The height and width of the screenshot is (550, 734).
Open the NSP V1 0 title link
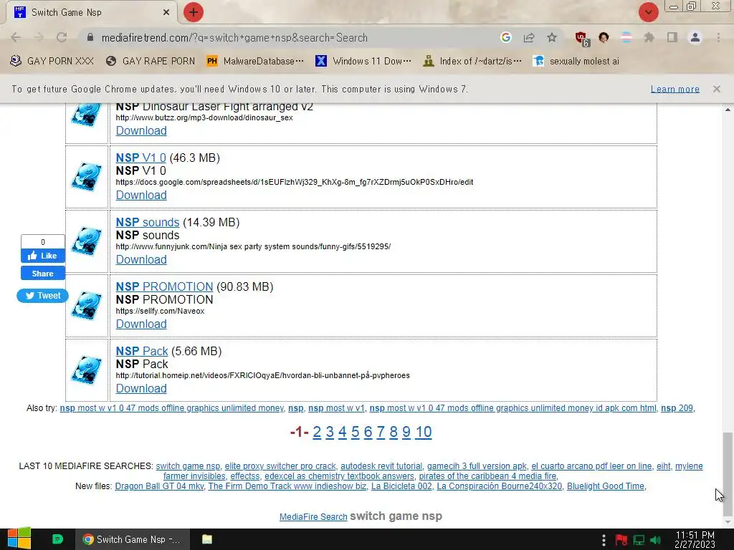(x=141, y=158)
